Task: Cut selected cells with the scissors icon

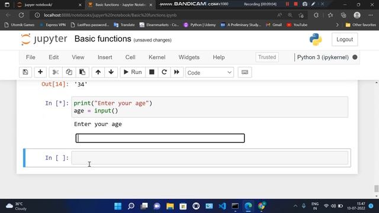Action: [56, 72]
